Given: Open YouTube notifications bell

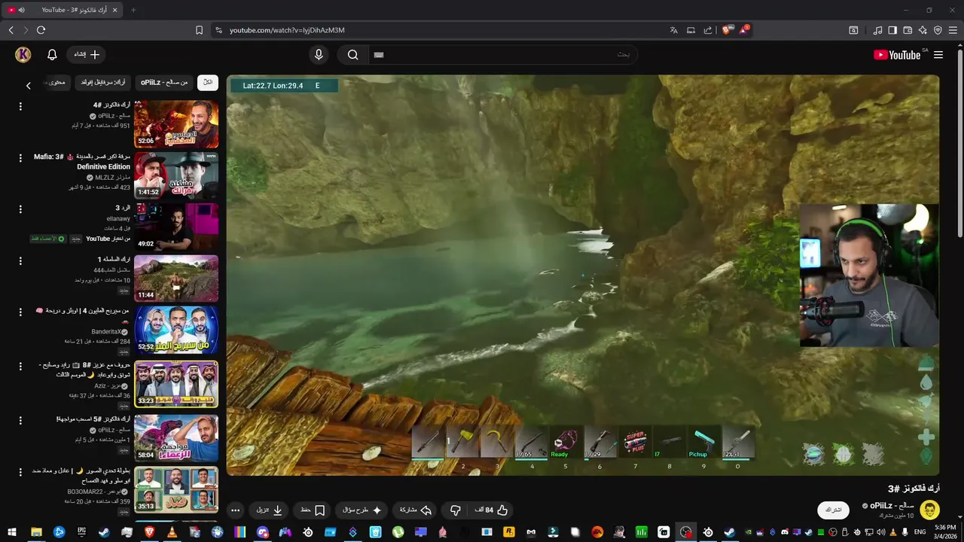Looking at the screenshot, I should (x=52, y=54).
